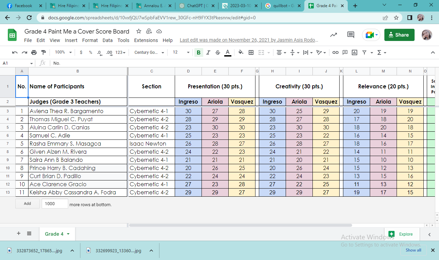The image size is (439, 260).
Task: Open the vertical align dropdown
Action: click(295, 52)
